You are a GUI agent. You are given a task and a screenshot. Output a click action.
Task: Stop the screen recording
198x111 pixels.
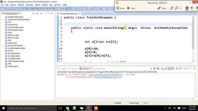point(131,8)
